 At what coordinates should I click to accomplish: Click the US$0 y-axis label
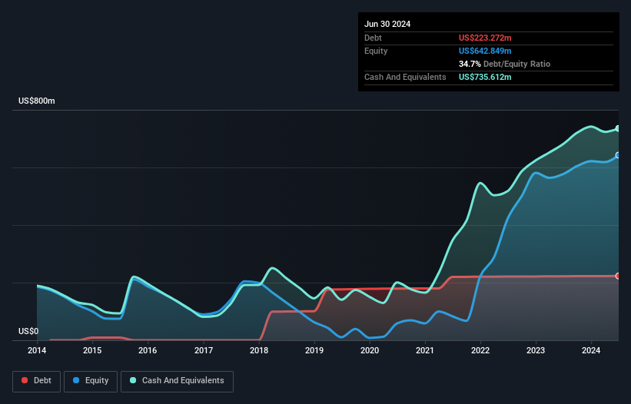click(28, 331)
